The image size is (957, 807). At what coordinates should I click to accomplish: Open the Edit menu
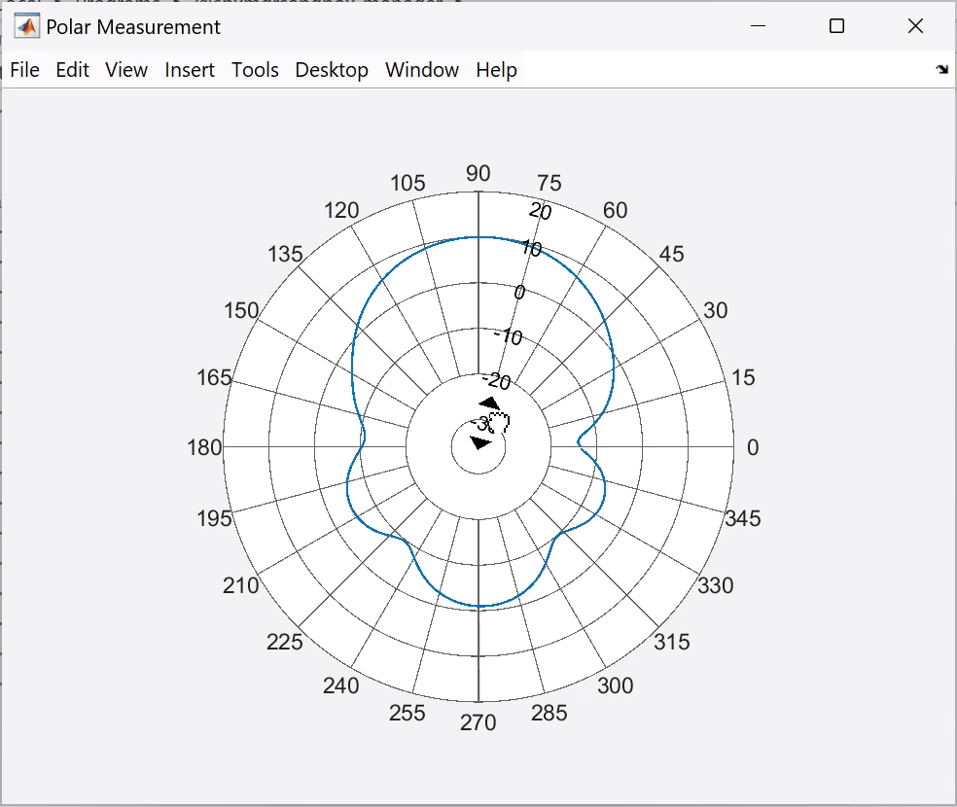[73, 70]
